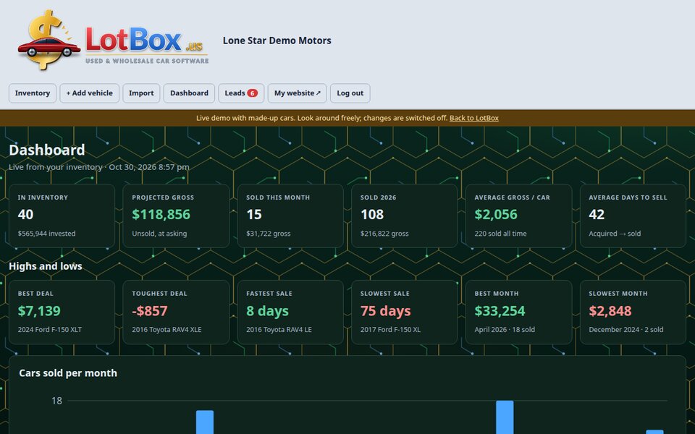The image size is (695, 434).
Task: Click Unsold, at asking text
Action: 159,234
